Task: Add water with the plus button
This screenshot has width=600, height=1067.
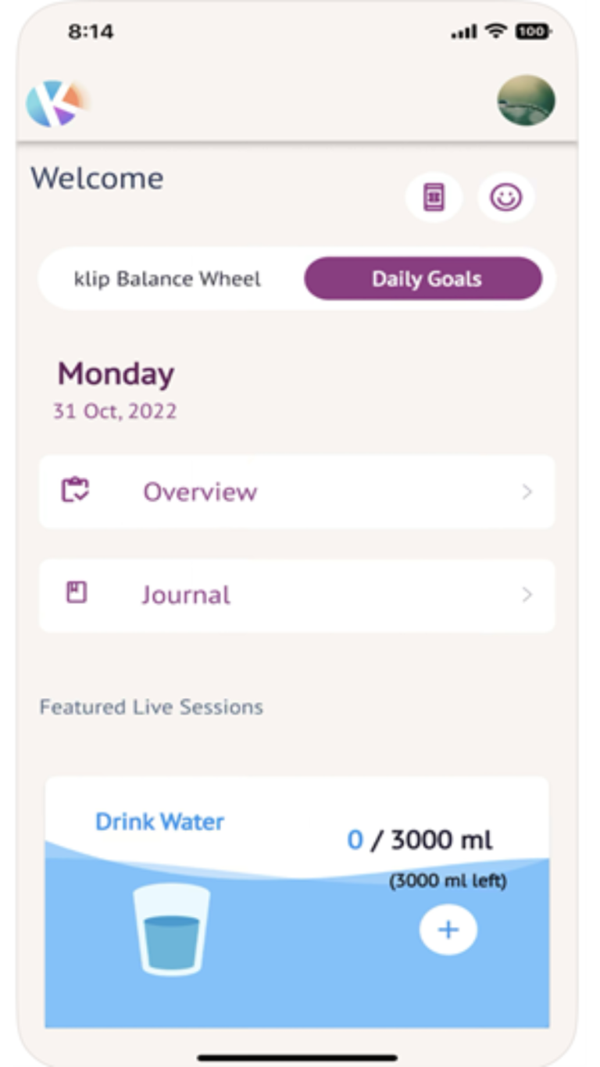Action: [x=448, y=929]
